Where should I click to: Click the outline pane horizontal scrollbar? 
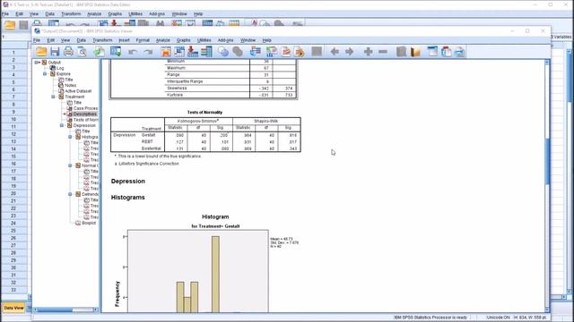(65, 309)
